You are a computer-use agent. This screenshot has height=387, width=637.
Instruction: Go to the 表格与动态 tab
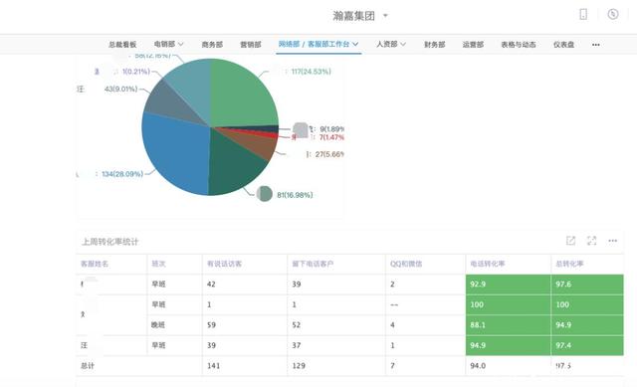(518, 44)
